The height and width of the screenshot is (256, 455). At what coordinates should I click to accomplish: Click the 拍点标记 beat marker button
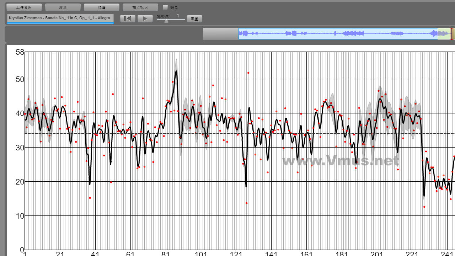[140, 7]
